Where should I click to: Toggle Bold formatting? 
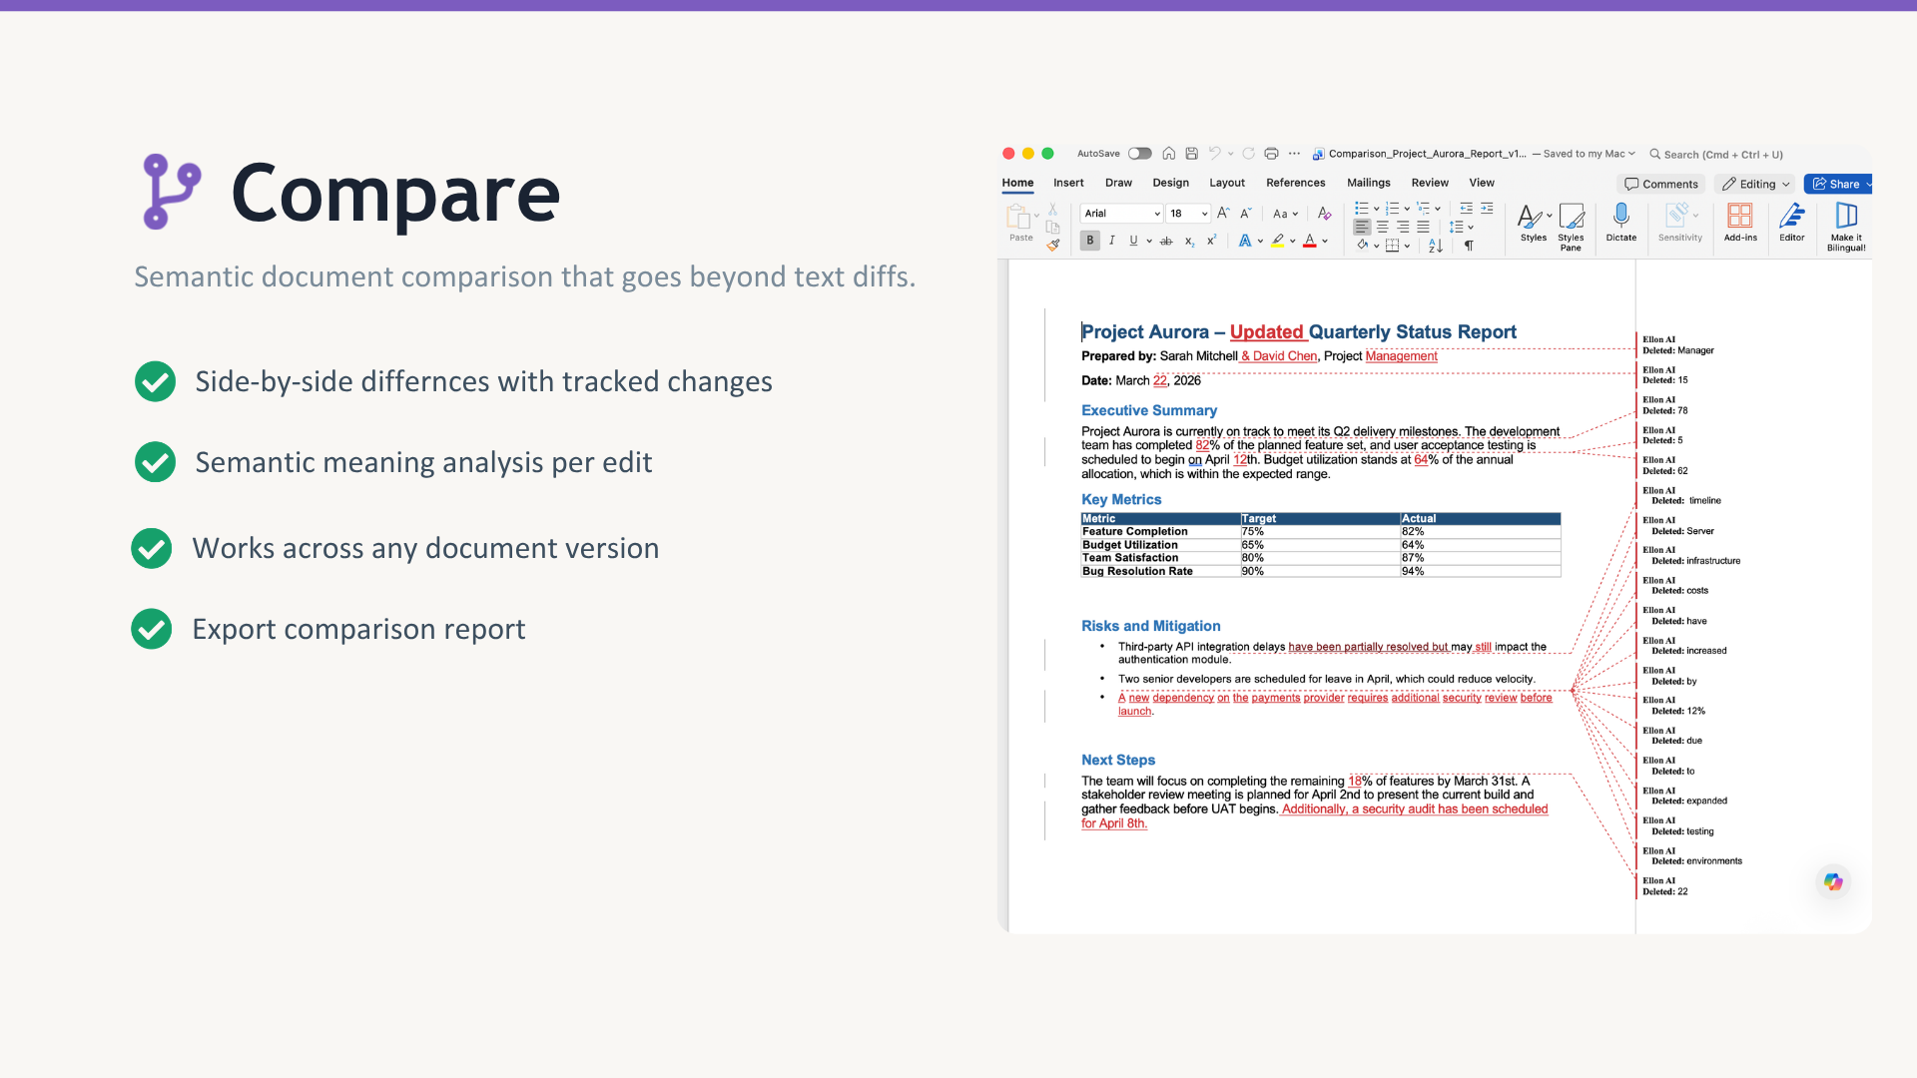(1090, 241)
